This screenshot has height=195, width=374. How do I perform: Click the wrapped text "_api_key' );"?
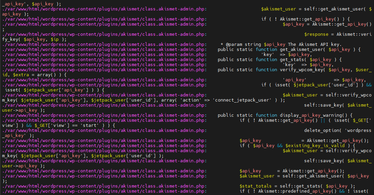(x=18, y=136)
